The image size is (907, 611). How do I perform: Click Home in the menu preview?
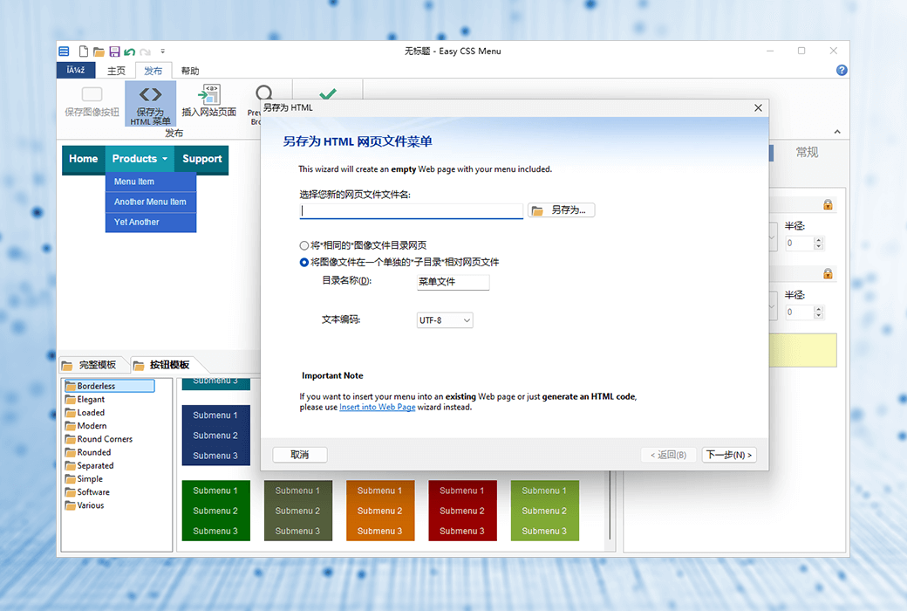[x=84, y=159]
